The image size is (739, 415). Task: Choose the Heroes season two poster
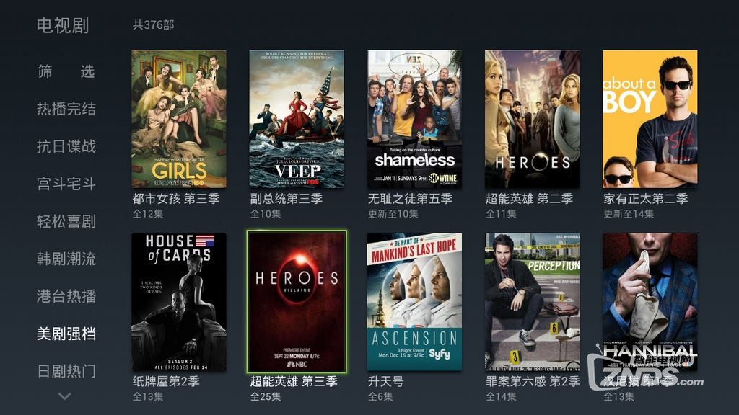click(x=532, y=119)
